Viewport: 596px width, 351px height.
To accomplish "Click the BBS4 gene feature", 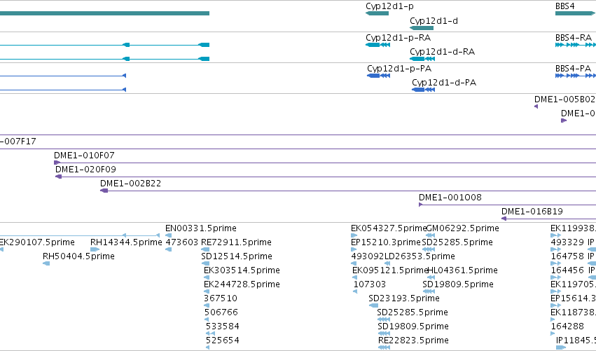I will (576, 13).
